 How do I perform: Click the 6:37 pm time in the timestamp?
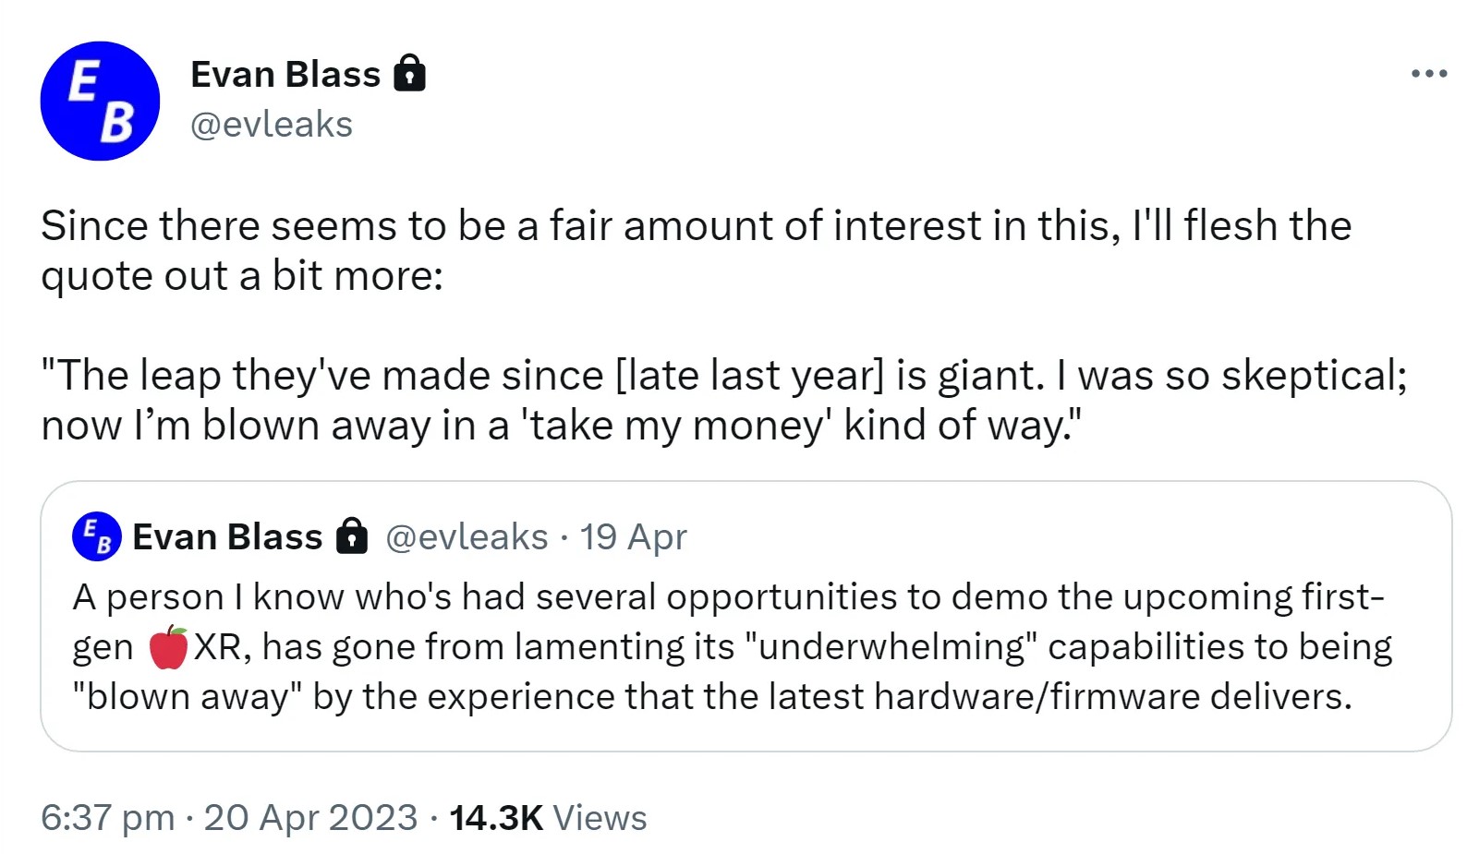click(x=107, y=818)
